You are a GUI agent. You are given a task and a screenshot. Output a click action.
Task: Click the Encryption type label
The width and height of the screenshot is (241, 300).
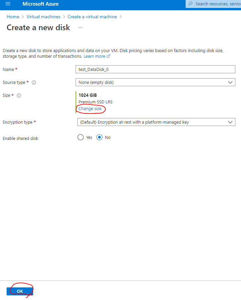18,122
